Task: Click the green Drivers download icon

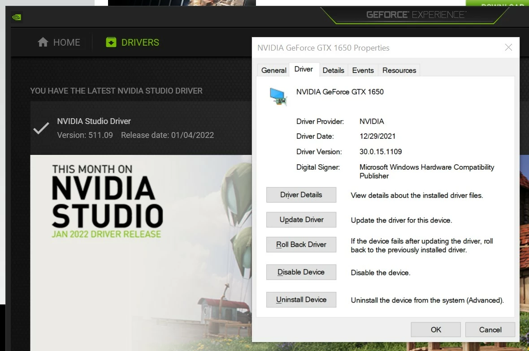Action: pyautogui.click(x=111, y=42)
